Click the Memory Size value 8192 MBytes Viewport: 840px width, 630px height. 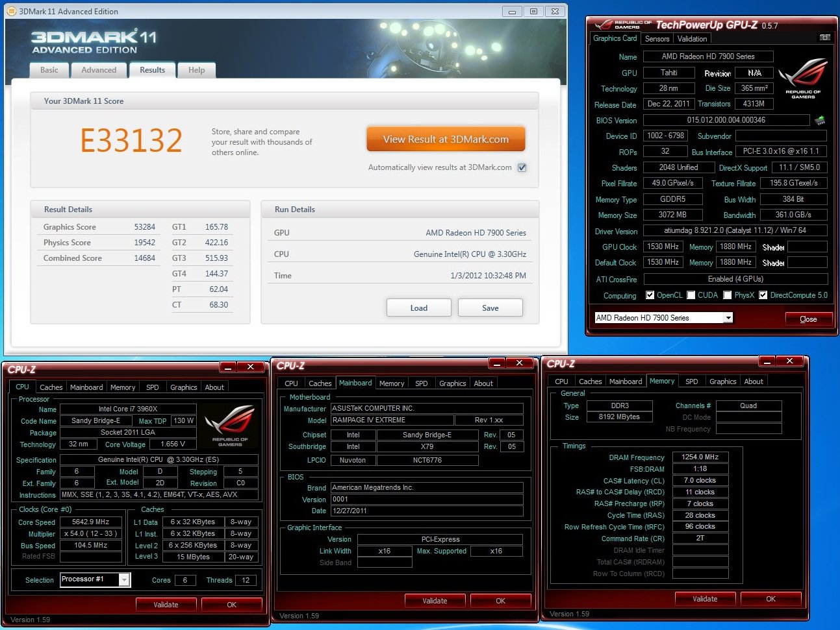(x=619, y=417)
